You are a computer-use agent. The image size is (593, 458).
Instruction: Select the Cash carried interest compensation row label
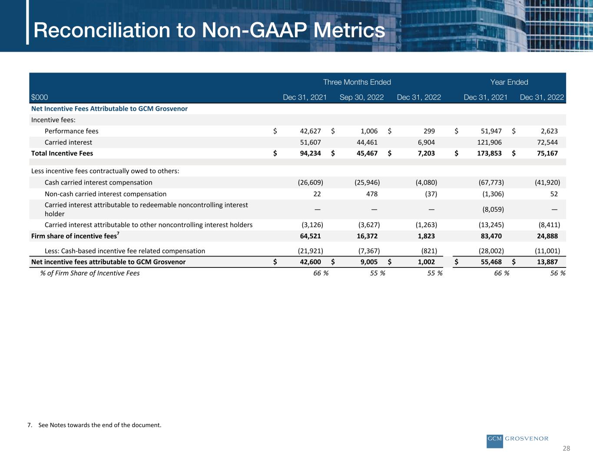click(x=99, y=183)
